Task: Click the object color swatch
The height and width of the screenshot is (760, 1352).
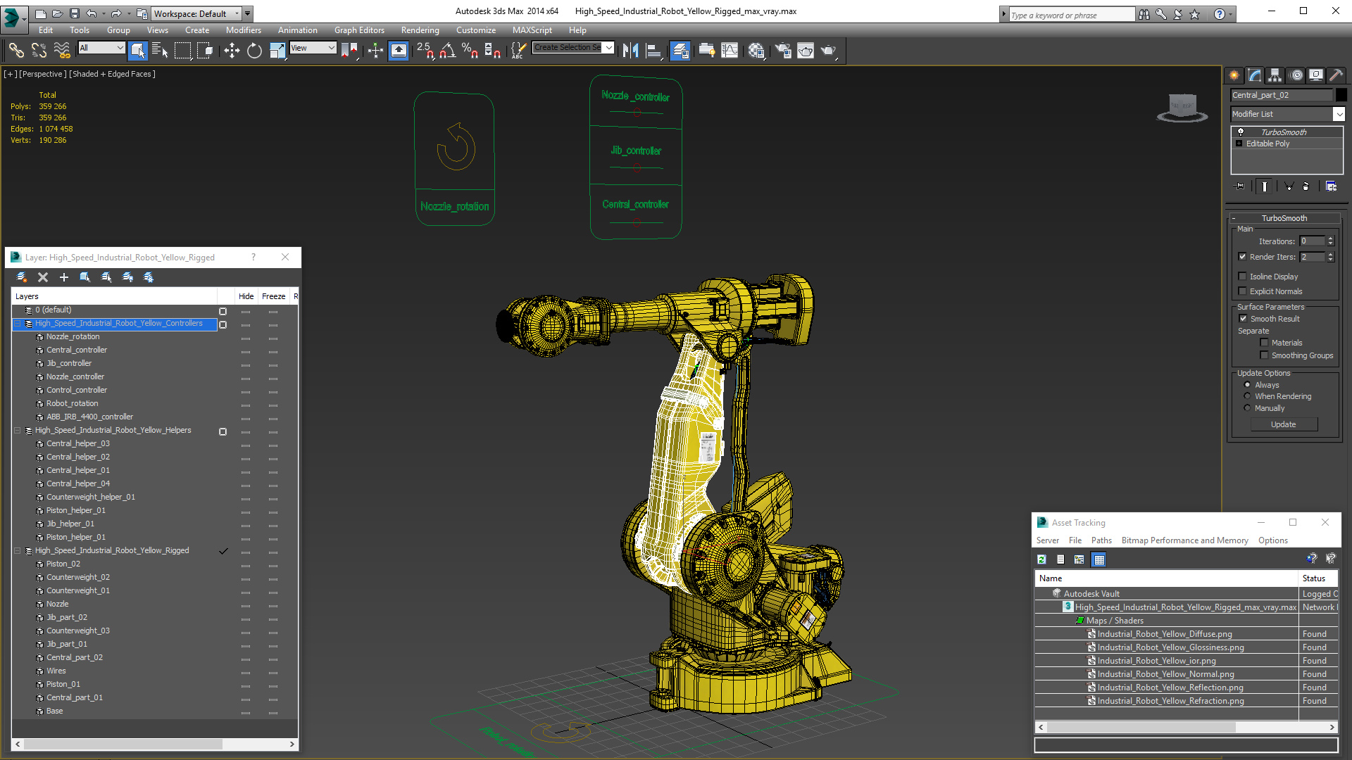Action: (x=1341, y=95)
